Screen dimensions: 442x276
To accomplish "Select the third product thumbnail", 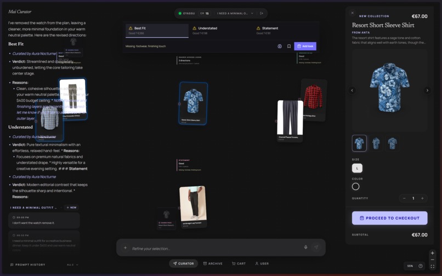I will coord(392,143).
